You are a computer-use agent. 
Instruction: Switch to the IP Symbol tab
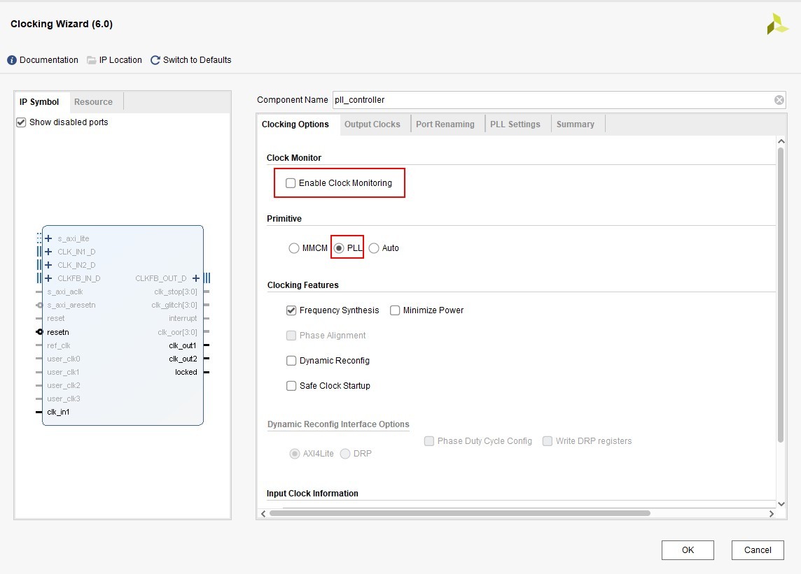click(39, 102)
